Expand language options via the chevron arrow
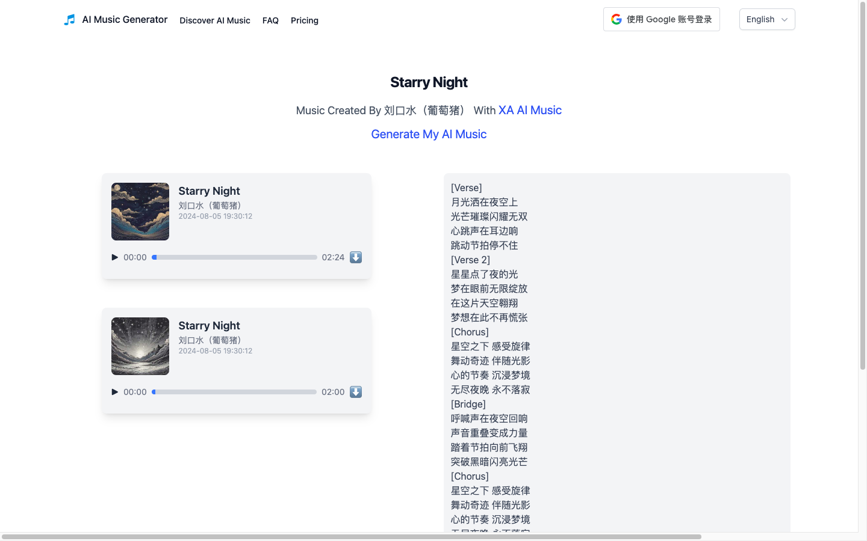 (x=785, y=20)
